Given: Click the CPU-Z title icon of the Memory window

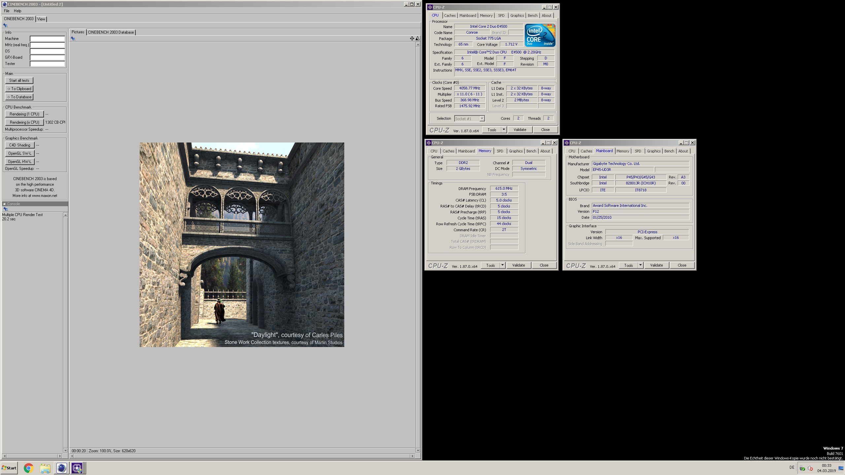Looking at the screenshot, I should (428, 143).
